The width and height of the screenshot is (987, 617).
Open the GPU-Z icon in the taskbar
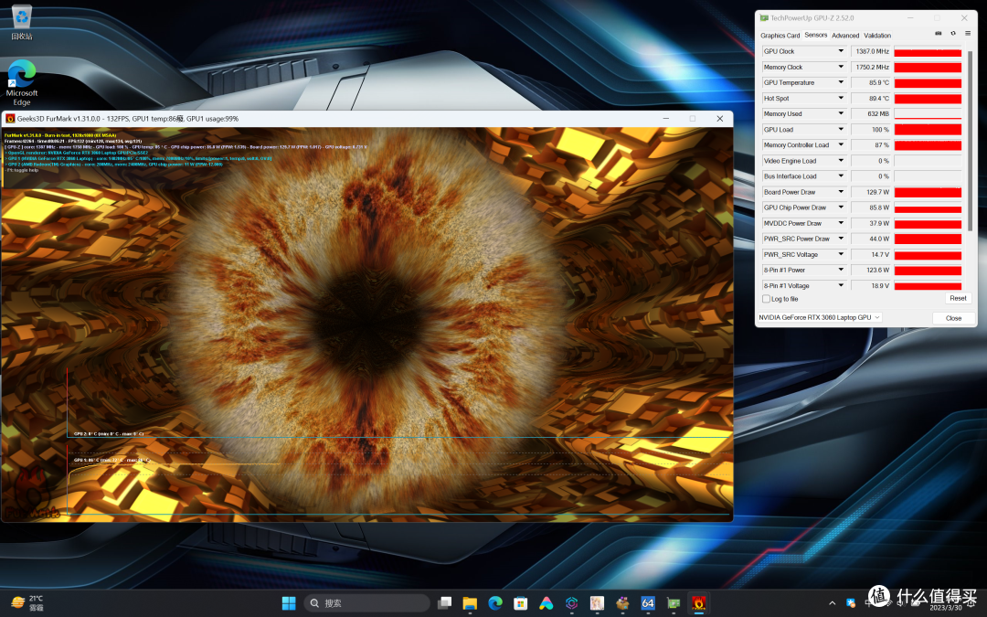(x=674, y=603)
